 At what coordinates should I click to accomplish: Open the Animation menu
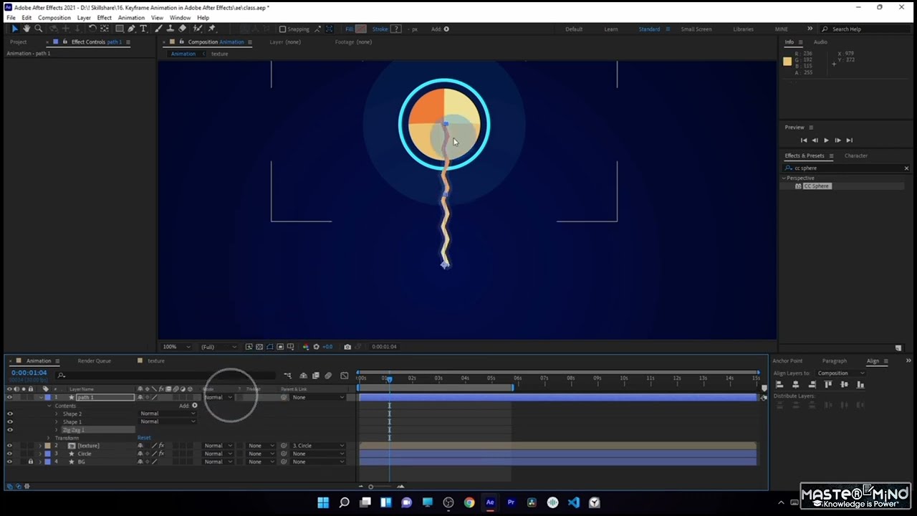point(131,17)
